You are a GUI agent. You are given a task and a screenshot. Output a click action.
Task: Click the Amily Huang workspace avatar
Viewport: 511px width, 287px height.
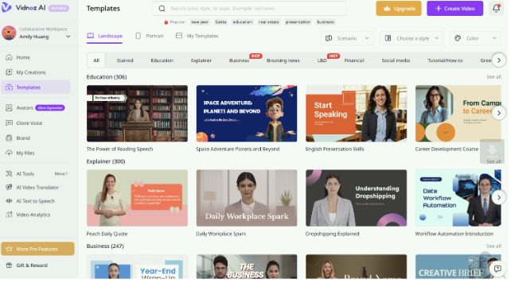point(9,33)
